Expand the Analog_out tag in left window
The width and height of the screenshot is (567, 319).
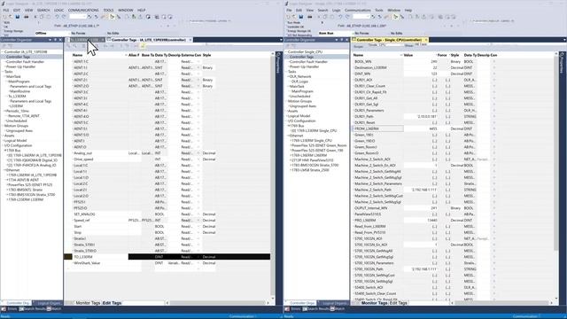[72, 153]
